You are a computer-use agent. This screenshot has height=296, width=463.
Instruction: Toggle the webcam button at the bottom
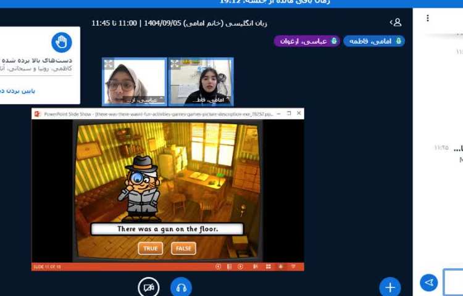[149, 287]
